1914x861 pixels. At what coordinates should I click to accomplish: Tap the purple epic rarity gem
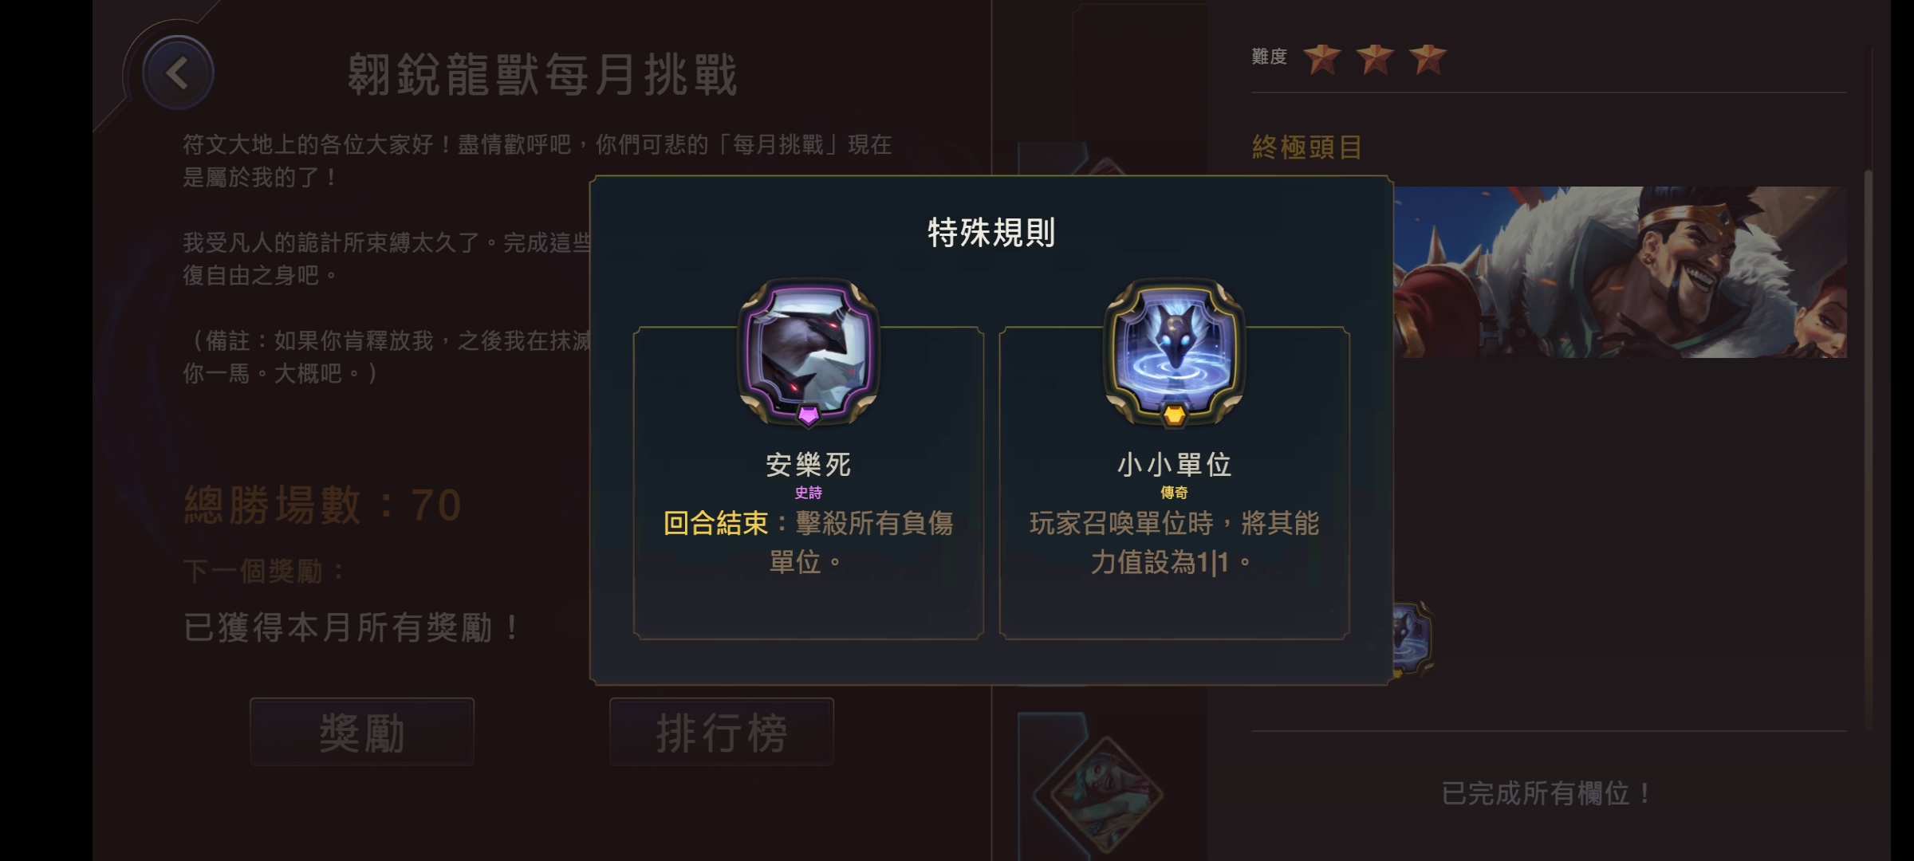pyautogui.click(x=808, y=415)
